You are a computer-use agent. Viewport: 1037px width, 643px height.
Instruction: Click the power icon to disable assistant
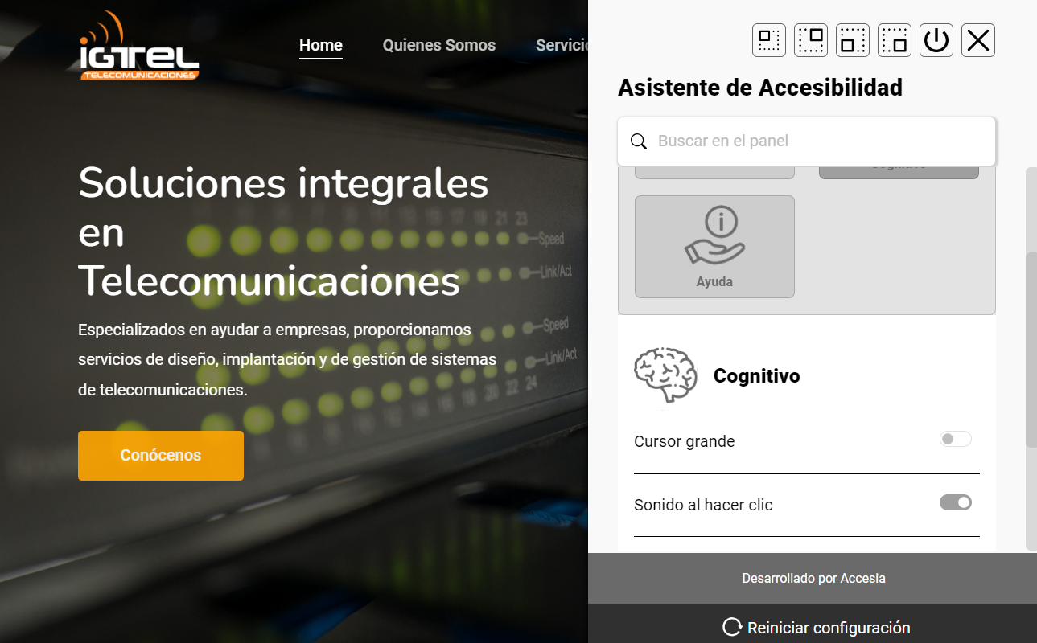[936, 40]
